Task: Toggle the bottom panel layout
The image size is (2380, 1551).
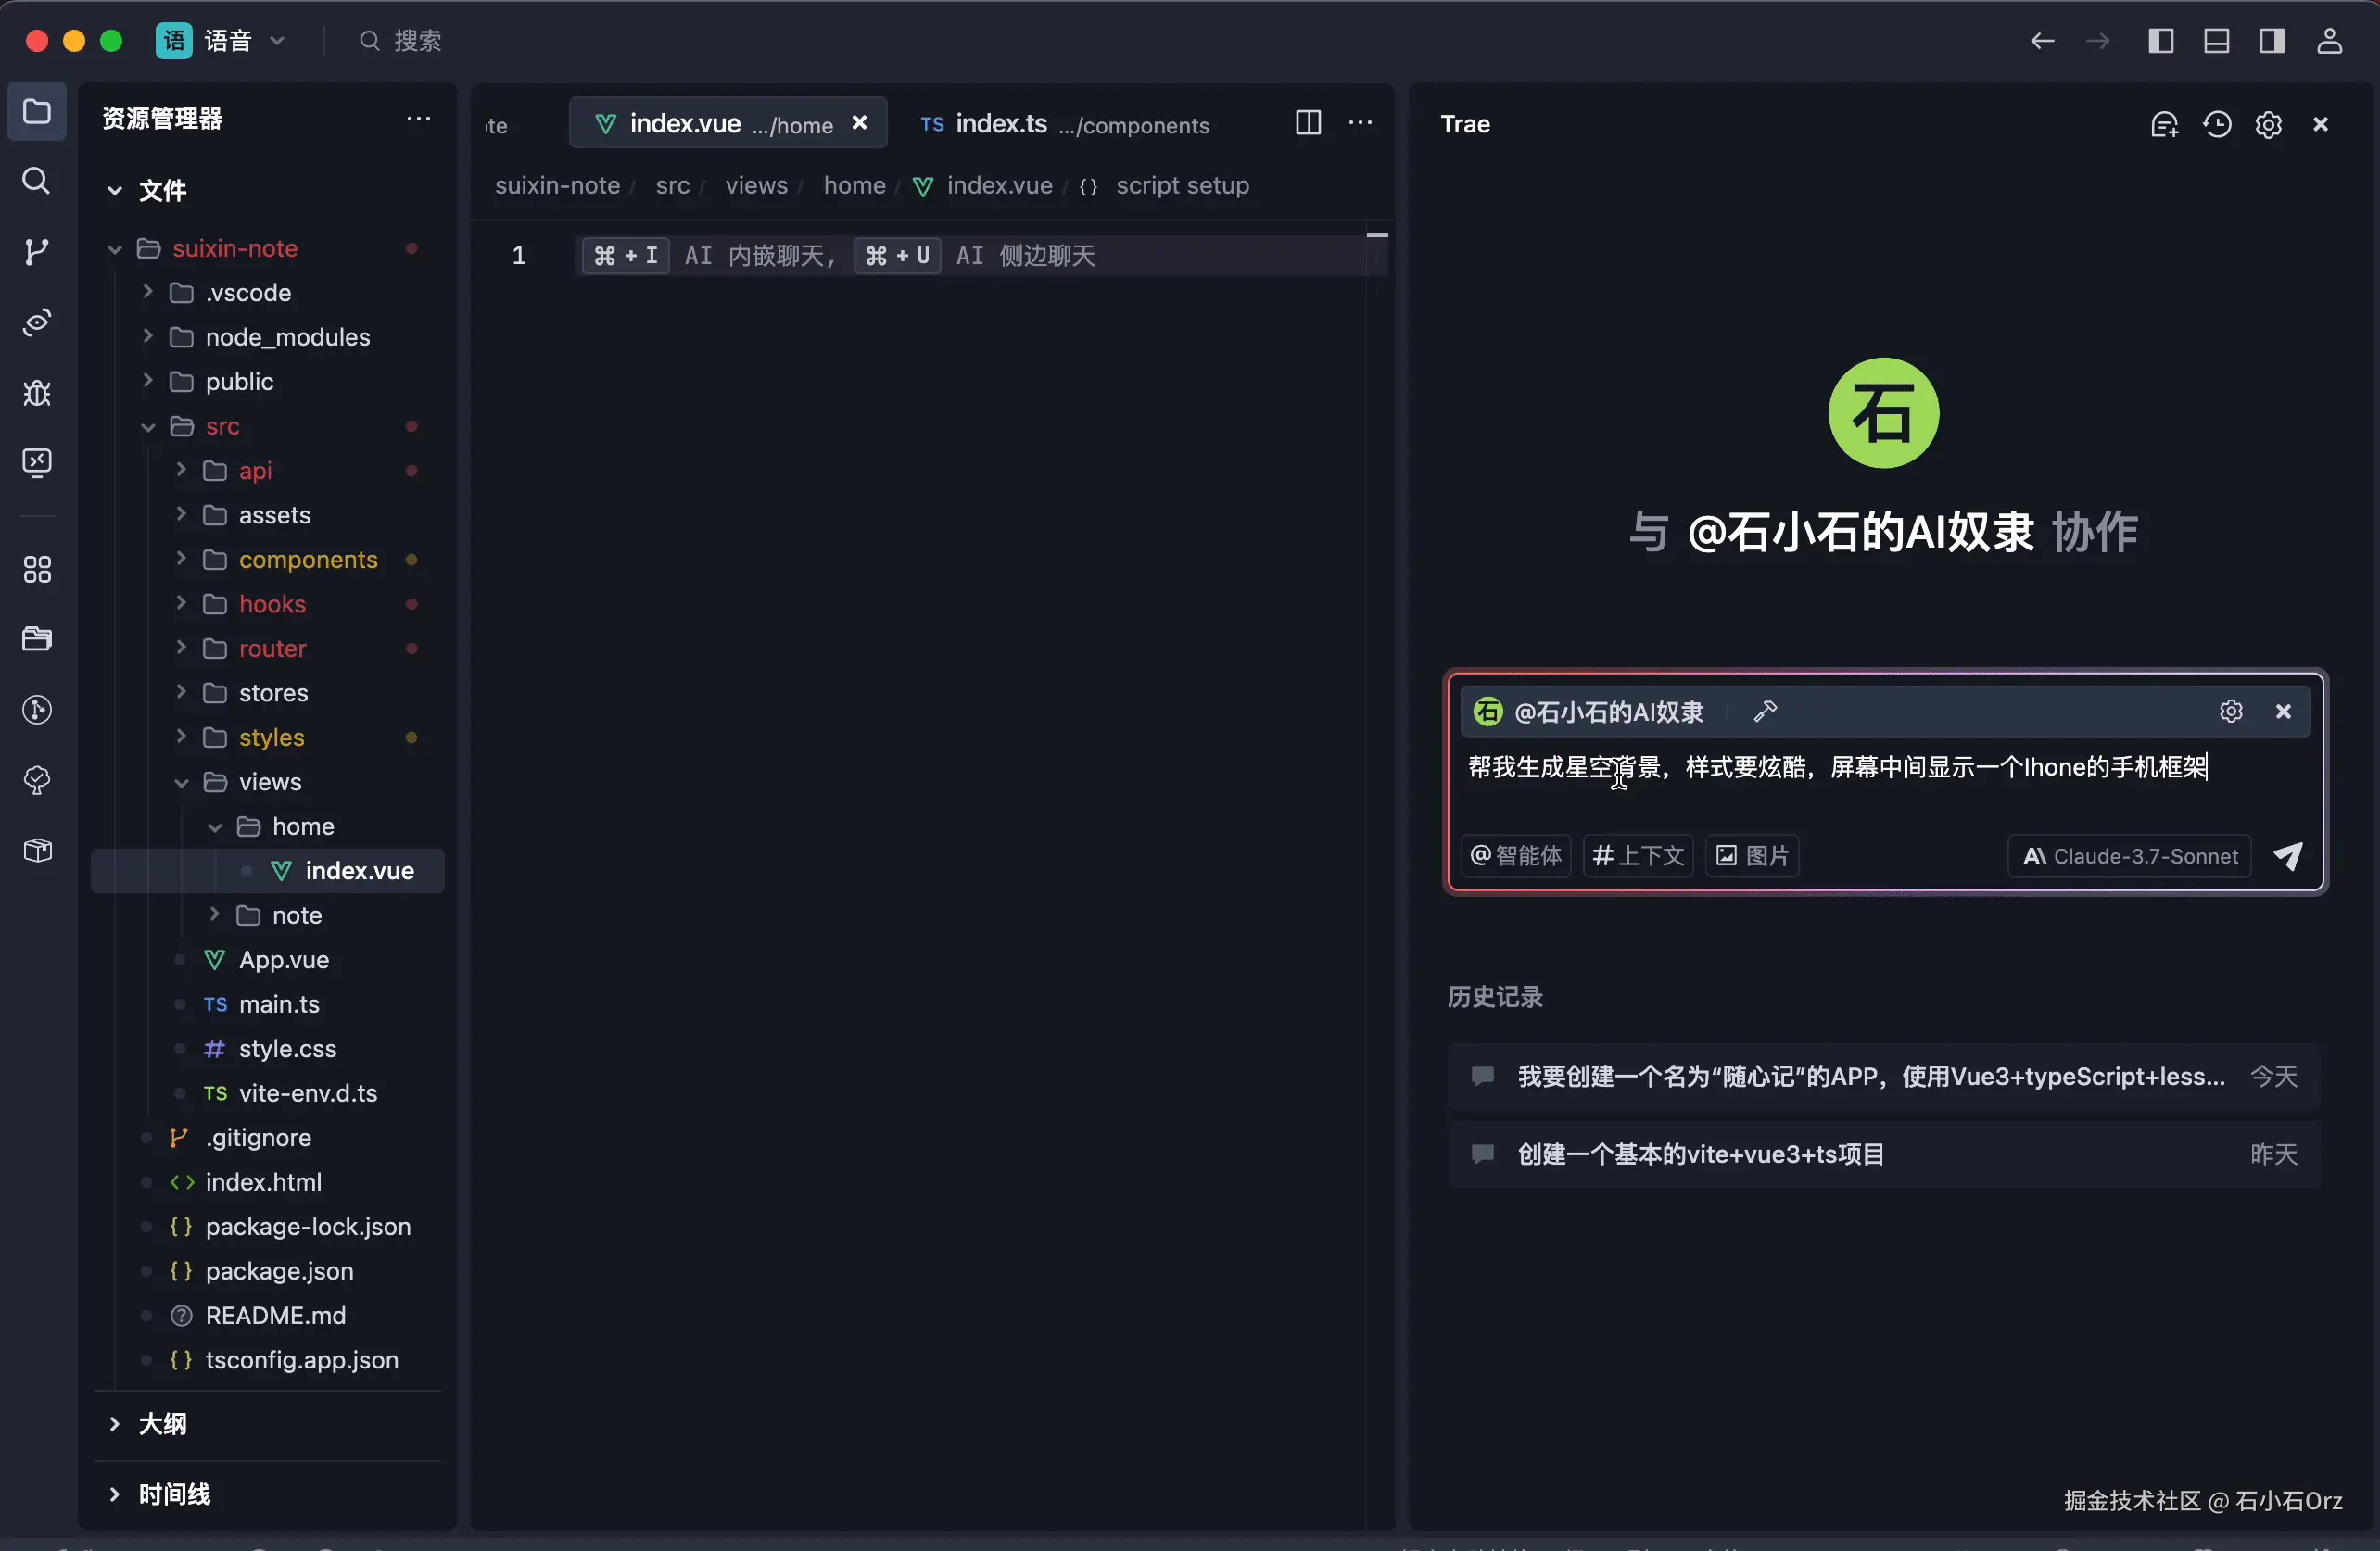Action: coord(2216,41)
